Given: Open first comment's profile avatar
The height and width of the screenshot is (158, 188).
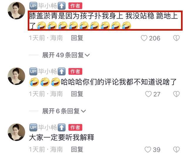Looking at the screenshot, I should [x=16, y=11].
